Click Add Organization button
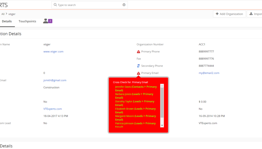The image size is (262, 149). click(229, 14)
